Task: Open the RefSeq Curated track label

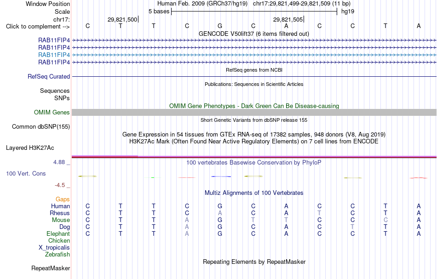Action: coord(49,77)
